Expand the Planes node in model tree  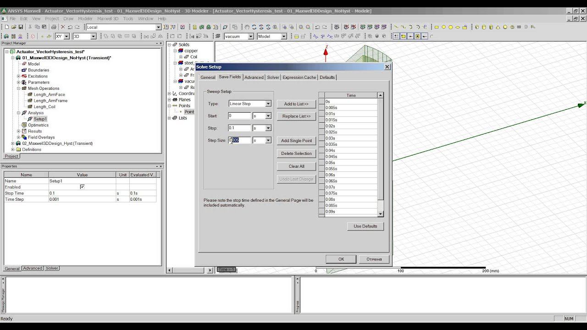tap(169, 99)
